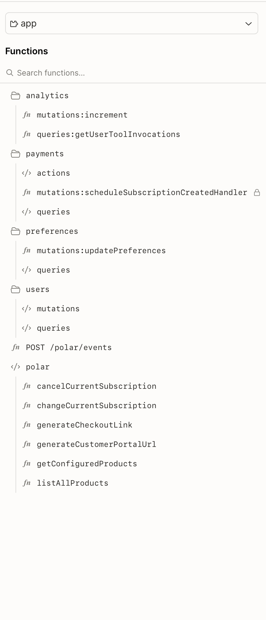Open generateCheckoutLink function
This screenshot has height=620, width=266.
pyautogui.click(x=85, y=425)
